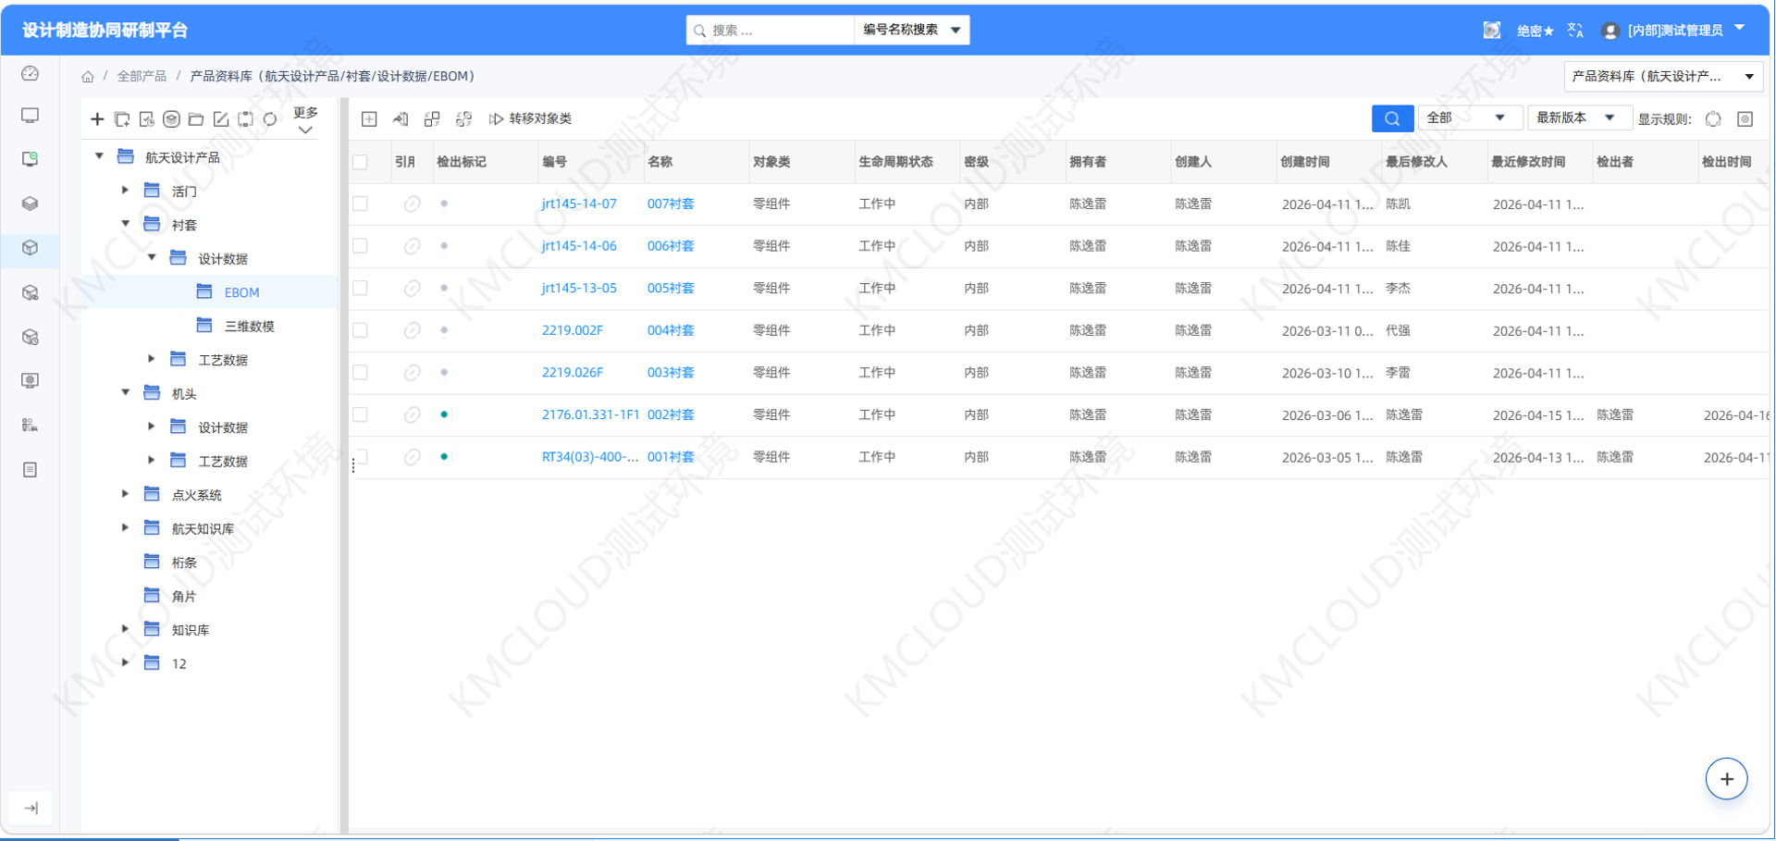Click the home icon in breadcrumb

point(88,77)
